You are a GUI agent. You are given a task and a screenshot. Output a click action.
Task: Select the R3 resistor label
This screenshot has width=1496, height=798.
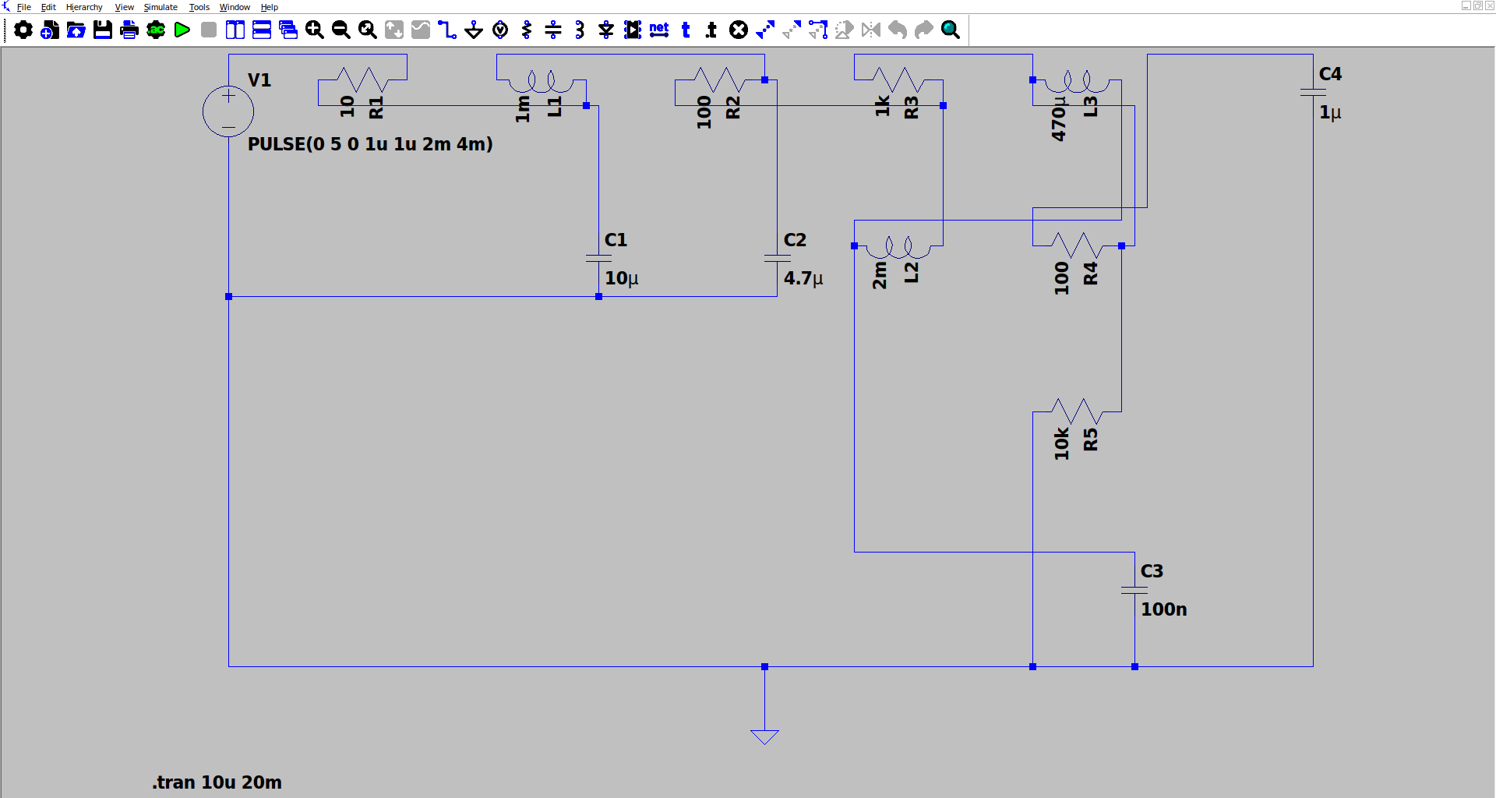[912, 108]
